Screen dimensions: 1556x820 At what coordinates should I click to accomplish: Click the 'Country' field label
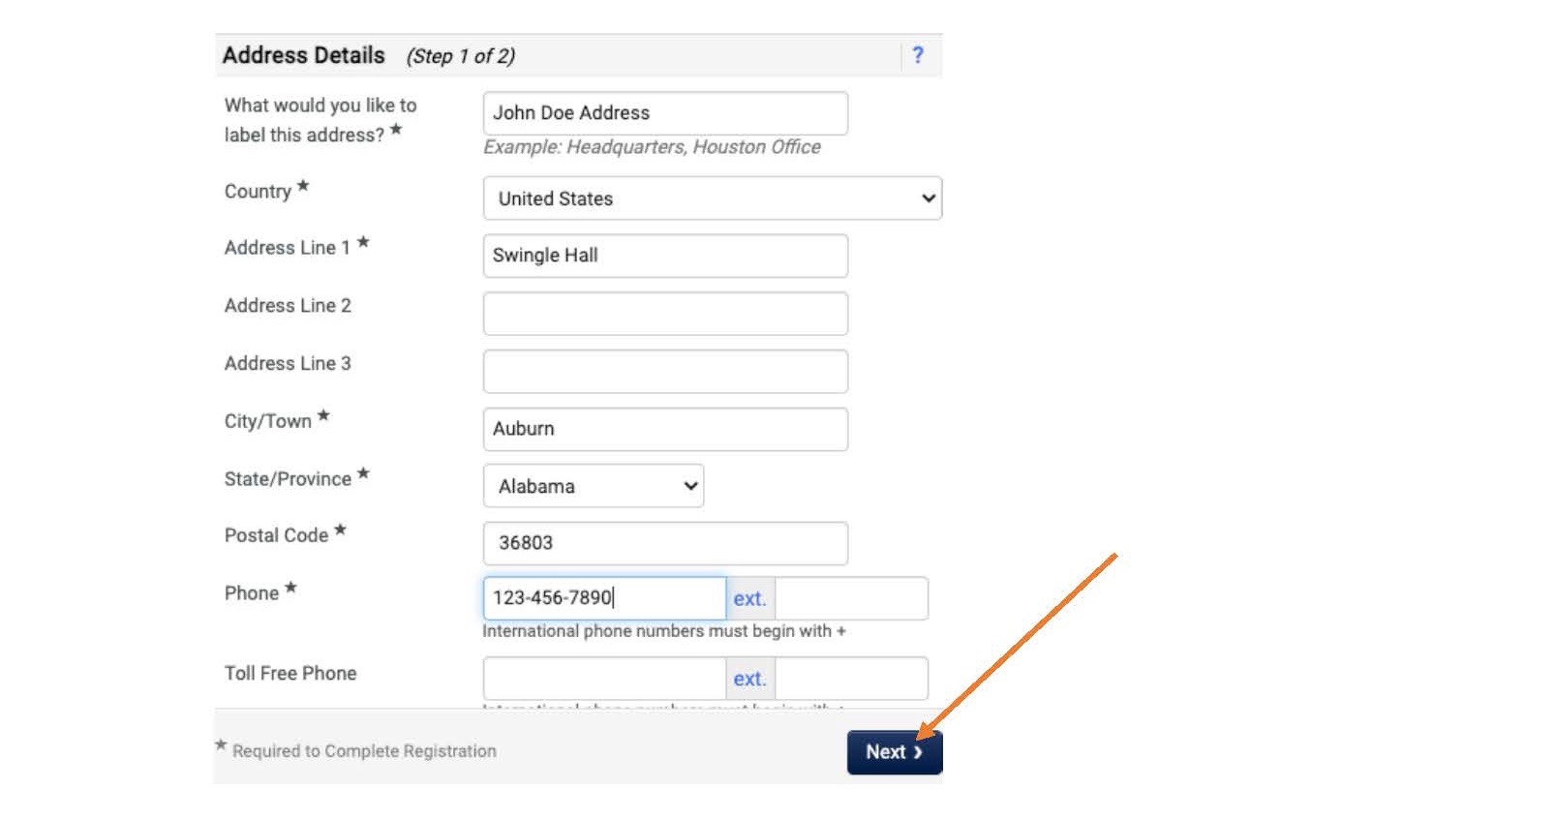pyautogui.click(x=258, y=192)
